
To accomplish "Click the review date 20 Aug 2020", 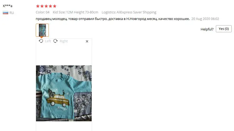I will 205,19.
